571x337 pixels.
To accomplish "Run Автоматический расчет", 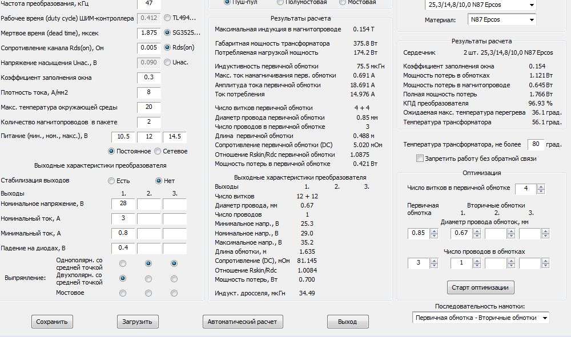I will tap(243, 322).
